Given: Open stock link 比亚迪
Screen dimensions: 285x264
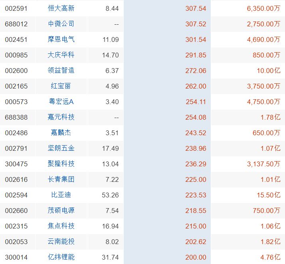Looking at the screenshot, I should (x=61, y=195).
